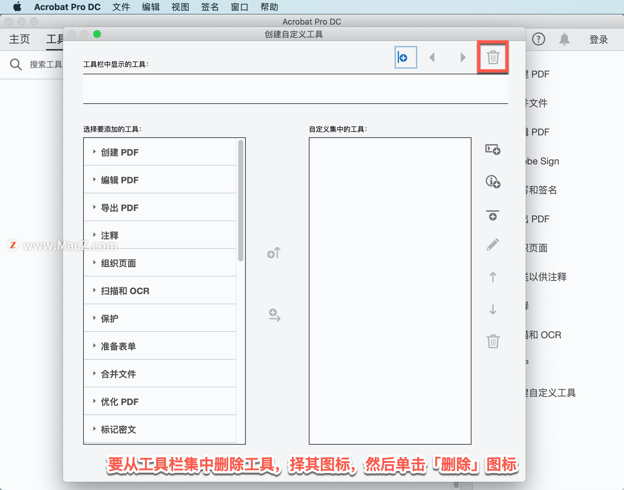Select the 创建 PDF list row text

120,152
